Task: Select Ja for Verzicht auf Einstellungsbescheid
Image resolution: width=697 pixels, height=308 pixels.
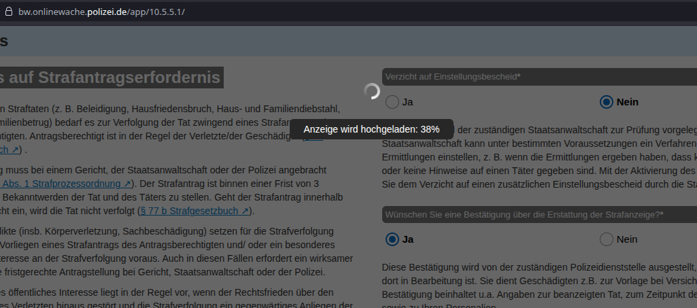Action: pos(392,102)
